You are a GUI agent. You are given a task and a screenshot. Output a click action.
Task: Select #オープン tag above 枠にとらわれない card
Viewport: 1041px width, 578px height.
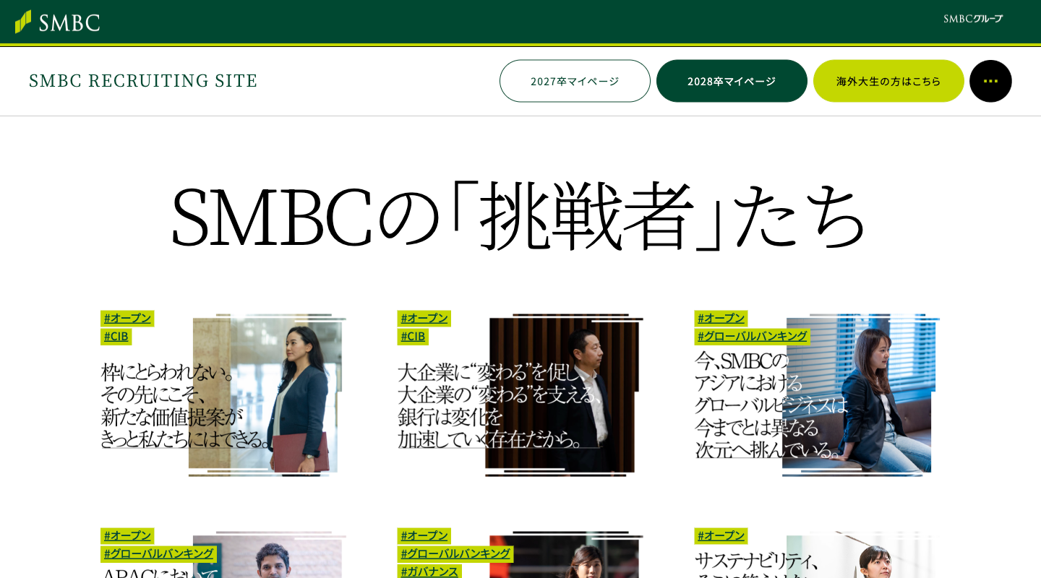[127, 318]
